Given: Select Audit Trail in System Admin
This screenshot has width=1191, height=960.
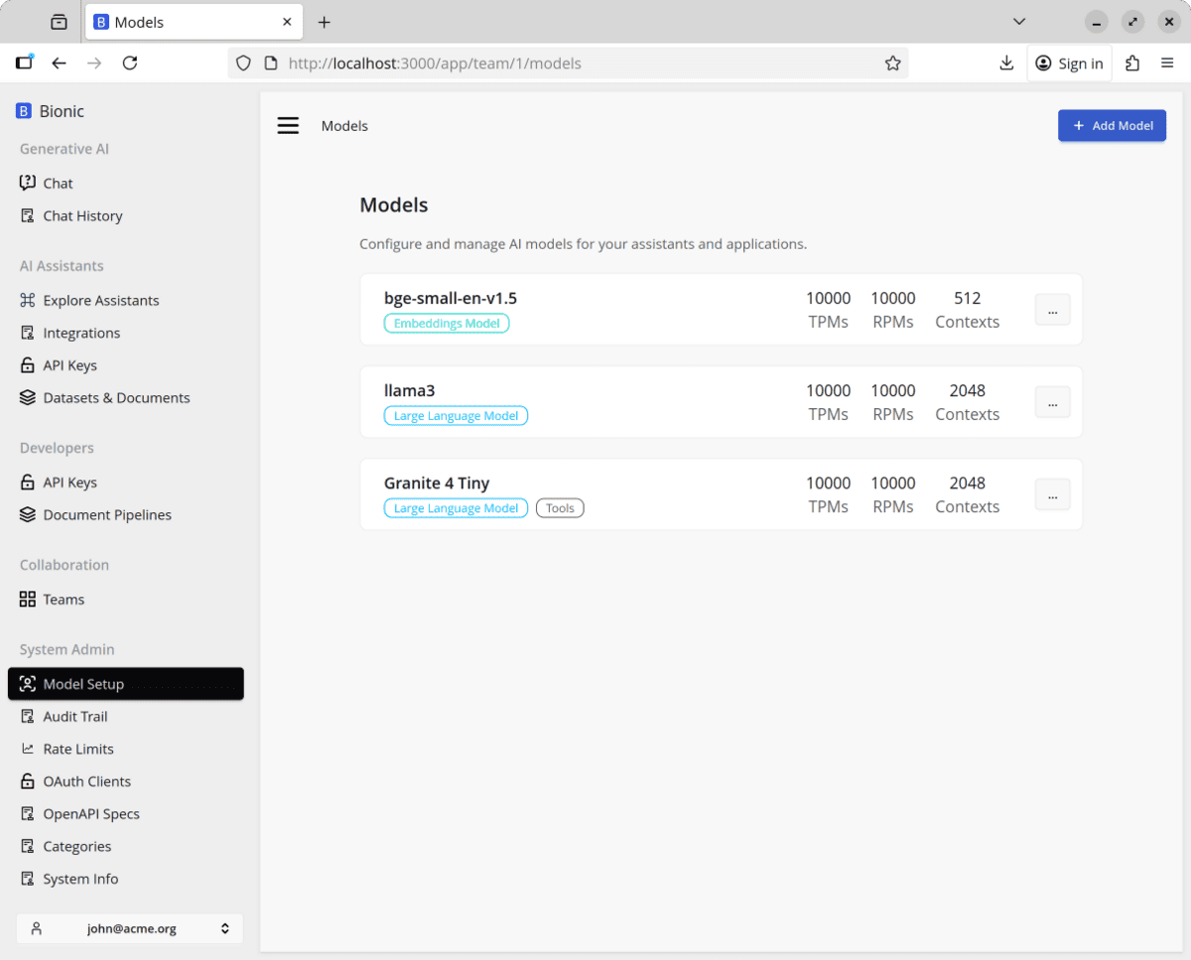Looking at the screenshot, I should [75, 716].
